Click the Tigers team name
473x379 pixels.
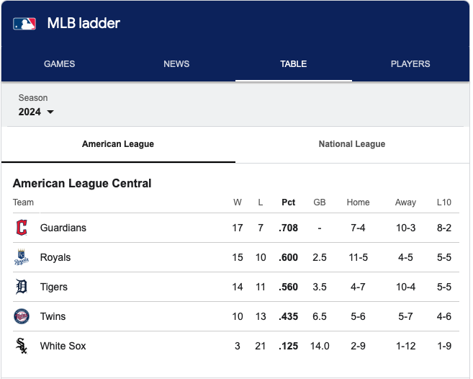point(54,287)
